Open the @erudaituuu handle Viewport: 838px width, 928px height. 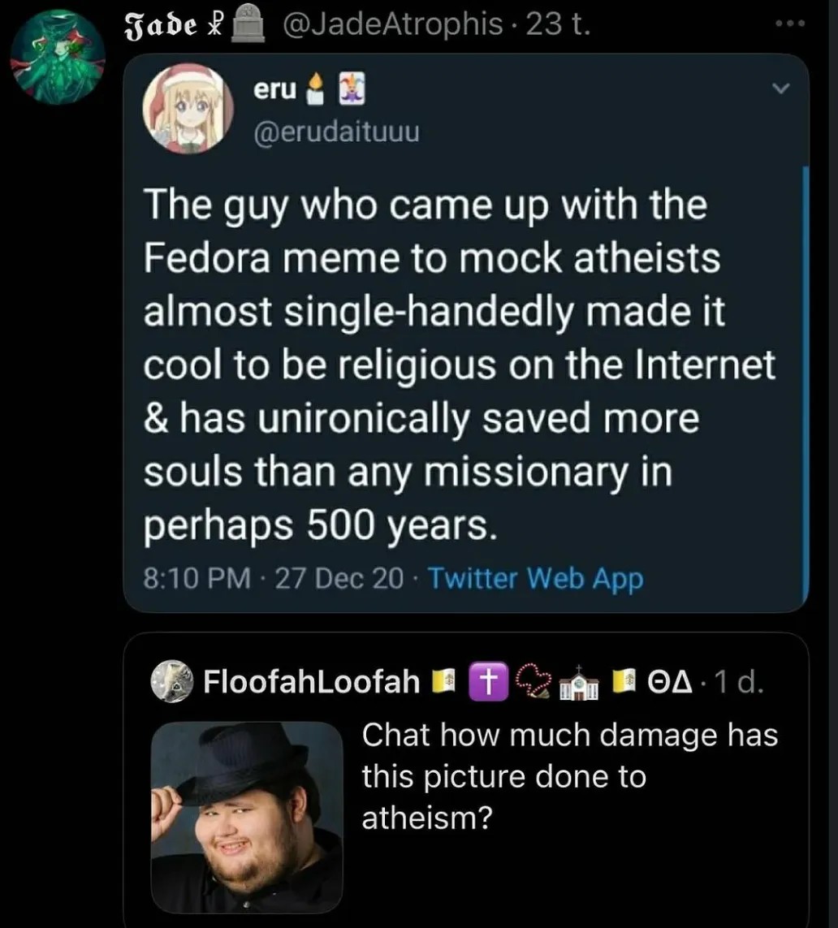tap(336, 130)
